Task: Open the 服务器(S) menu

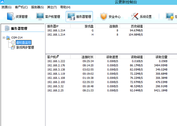Action: (37, 7)
